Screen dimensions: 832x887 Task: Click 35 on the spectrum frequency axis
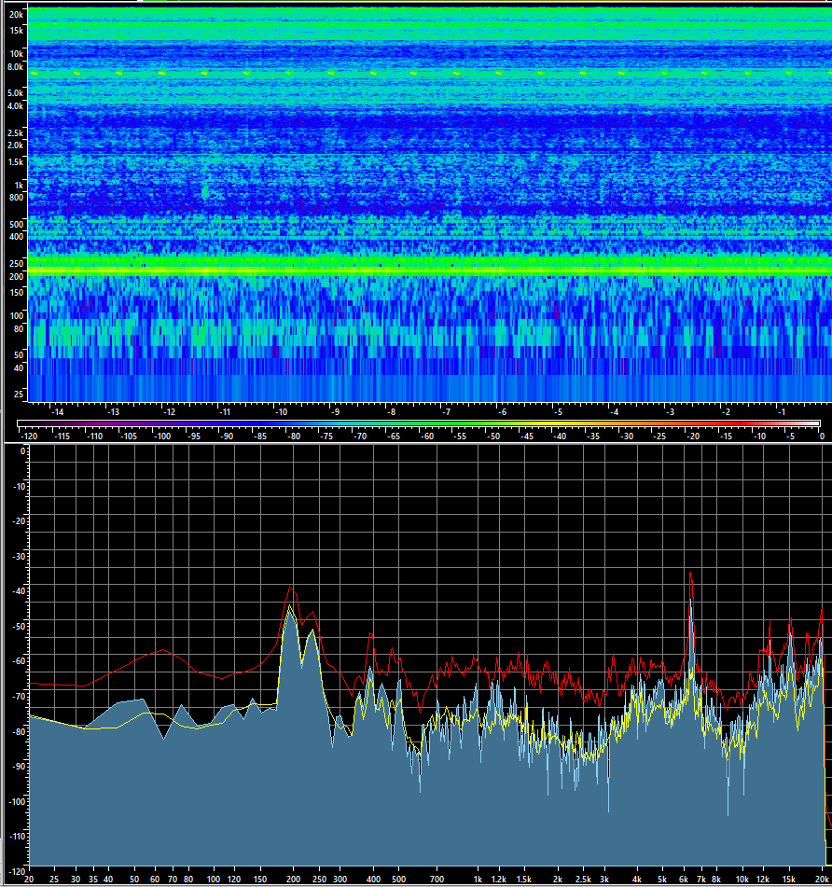(92, 880)
